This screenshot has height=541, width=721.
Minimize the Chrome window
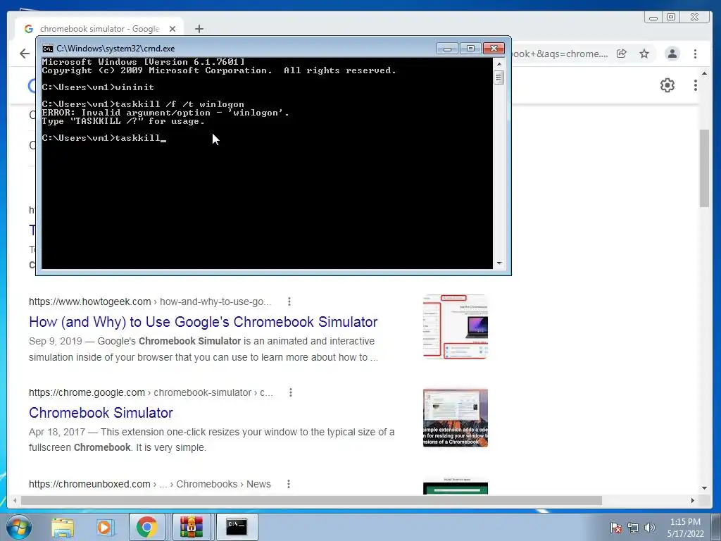point(653,18)
